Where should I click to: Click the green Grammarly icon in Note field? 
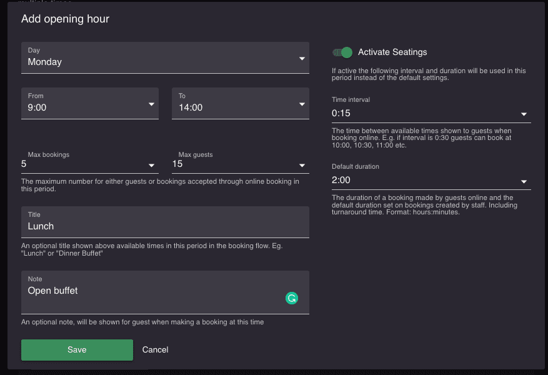(291, 298)
